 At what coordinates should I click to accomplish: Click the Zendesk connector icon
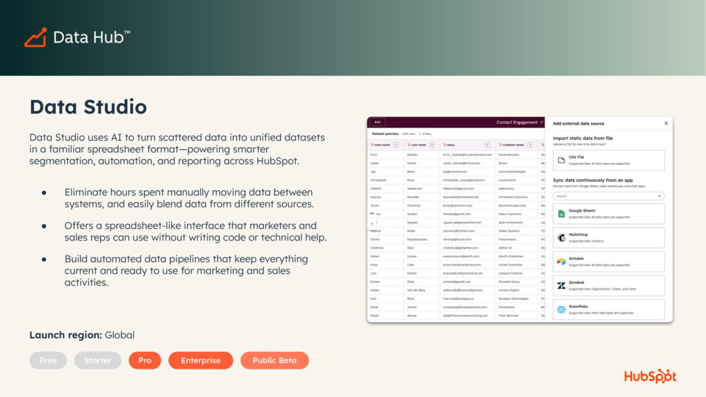point(562,284)
